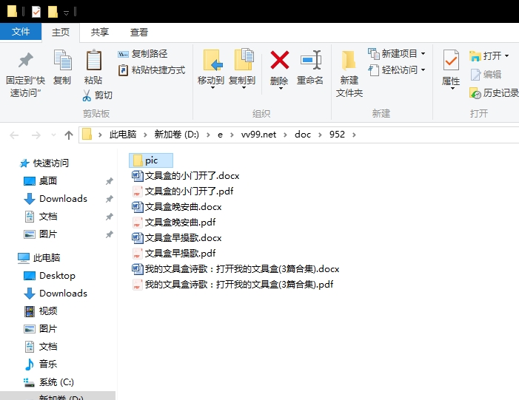
Task: Click the Properties (属性) icon
Action: point(451,60)
